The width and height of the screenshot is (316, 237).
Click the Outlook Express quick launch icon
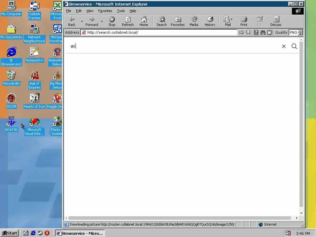40,233
